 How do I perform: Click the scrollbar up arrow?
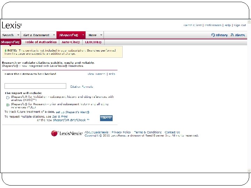click(x=249, y=21)
